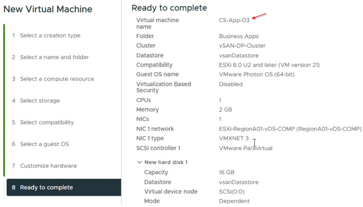363x207 pixels.
Task: Return to step 3 Select a compute resource
Action: (x=53, y=79)
